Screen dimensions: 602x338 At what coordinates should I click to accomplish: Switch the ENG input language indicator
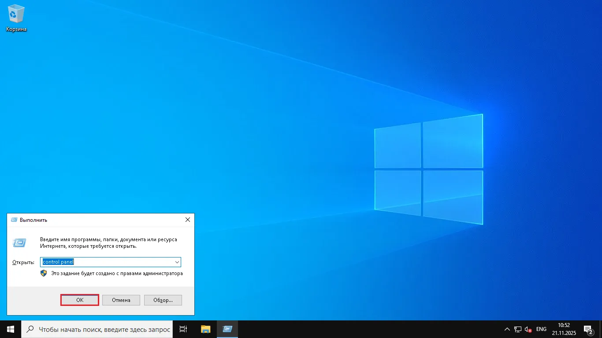coord(541,329)
